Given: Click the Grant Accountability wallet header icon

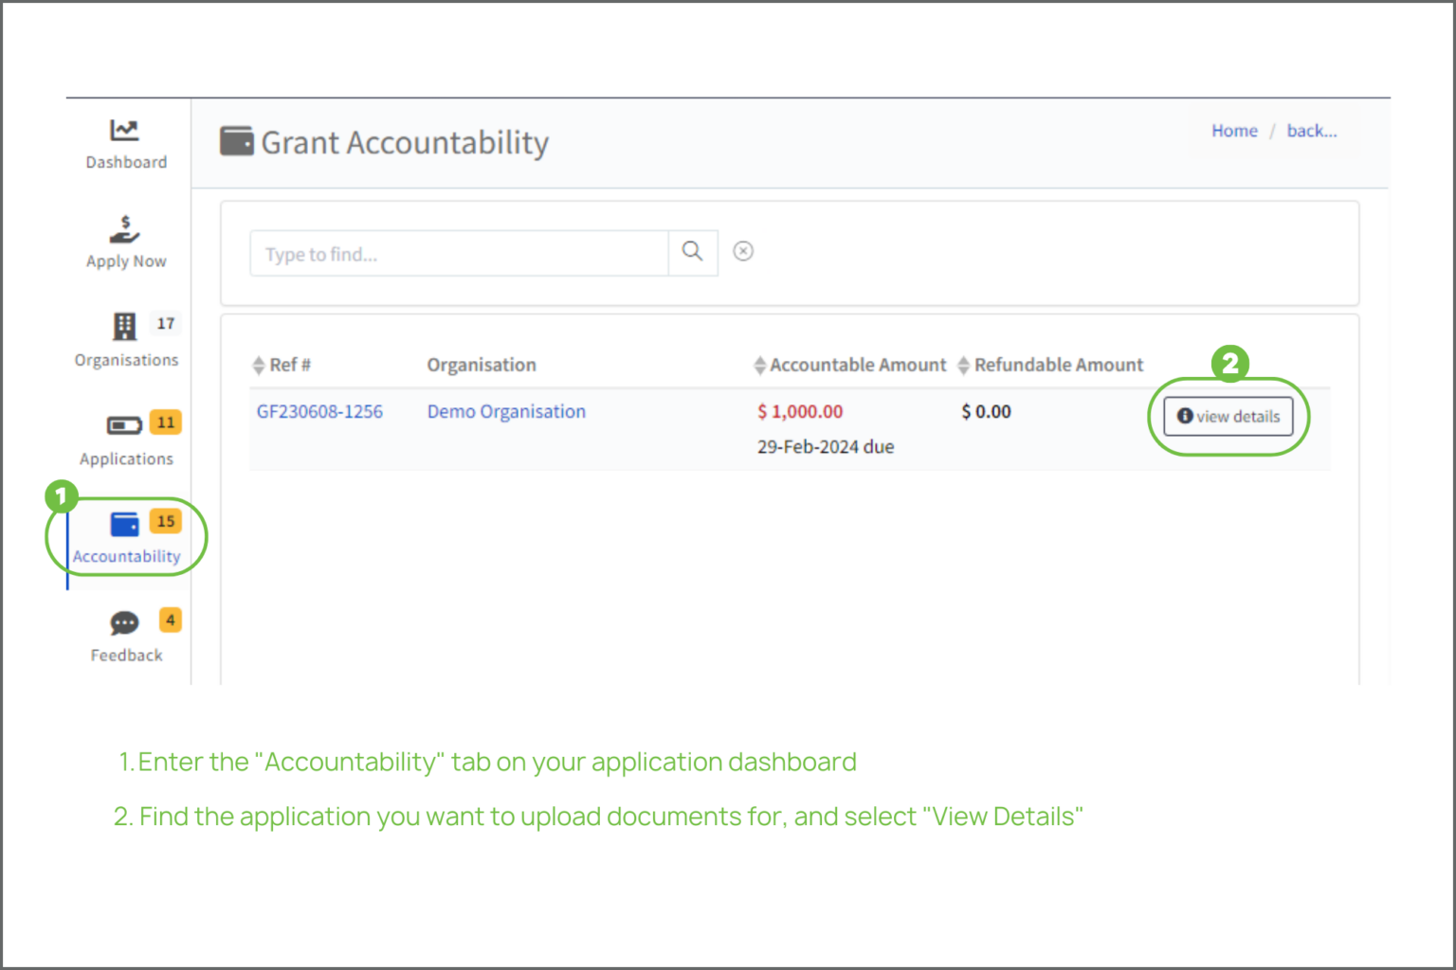Looking at the screenshot, I should [x=236, y=140].
